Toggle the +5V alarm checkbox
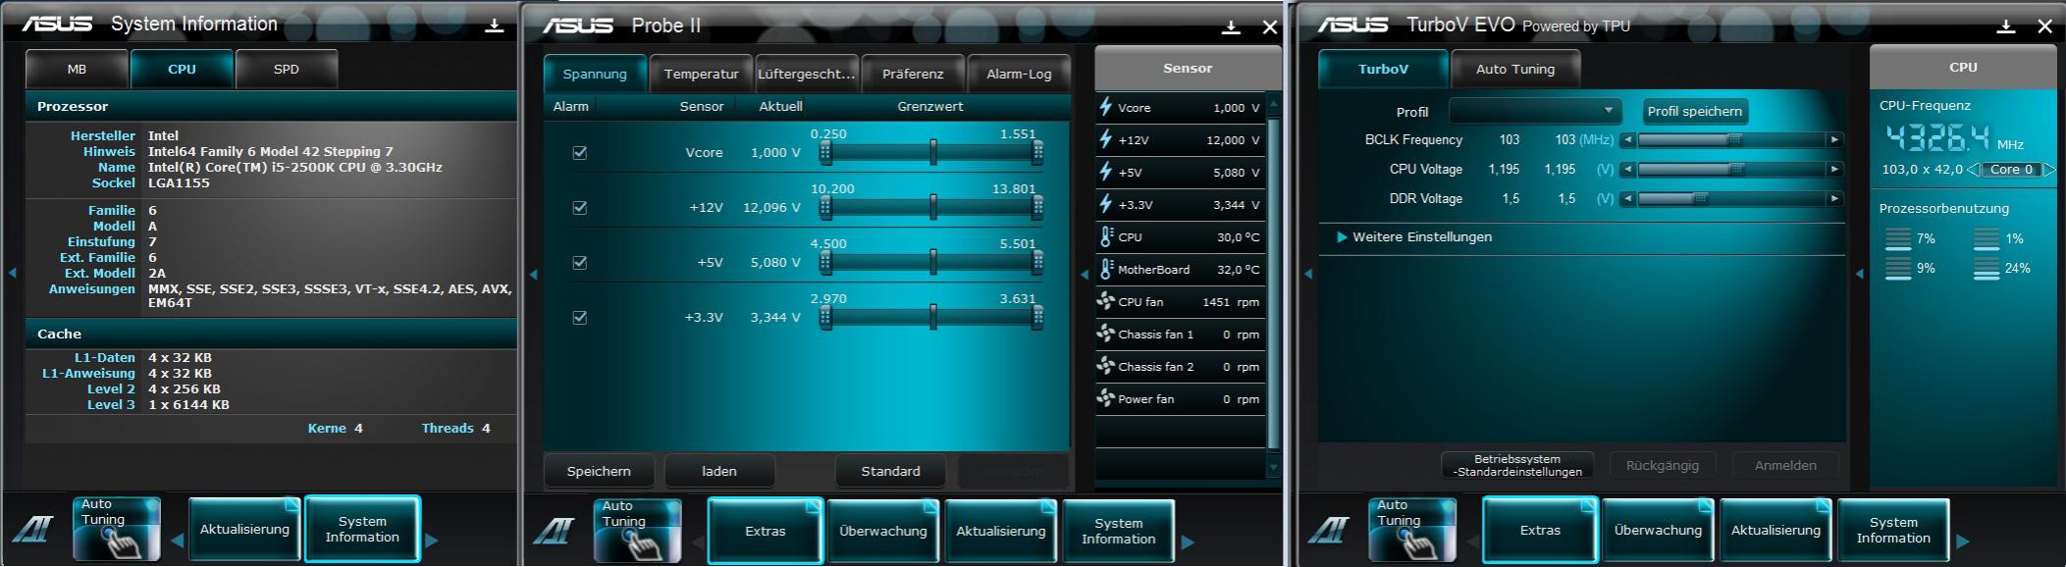The width and height of the screenshot is (2066, 567). (x=580, y=262)
